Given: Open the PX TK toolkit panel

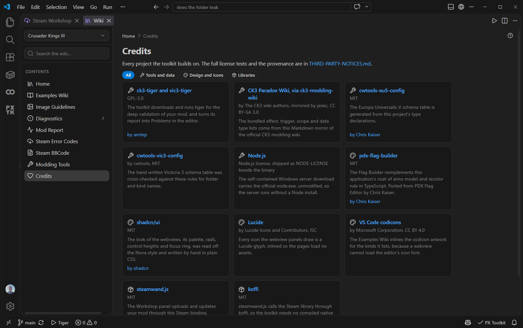Looking at the screenshot, I should click(x=10, y=110).
